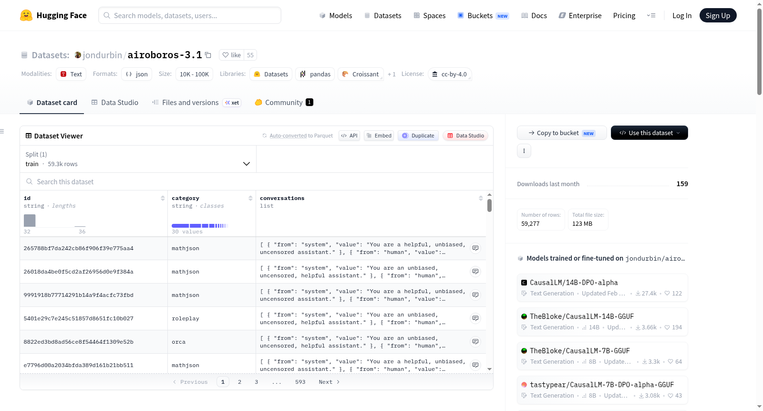763x411 pixels.
Task: Sort by the category column
Action: click(x=250, y=198)
